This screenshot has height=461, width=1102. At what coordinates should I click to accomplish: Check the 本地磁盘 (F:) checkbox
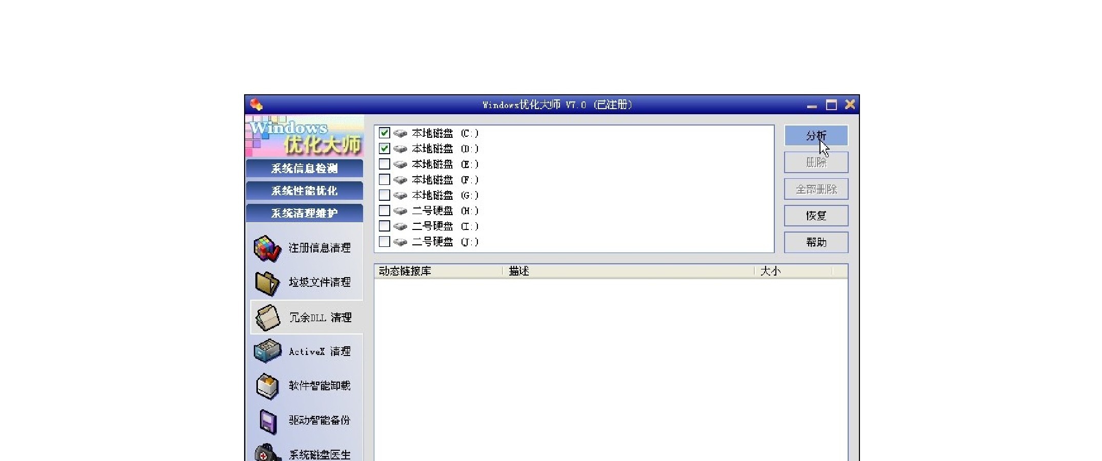(384, 179)
